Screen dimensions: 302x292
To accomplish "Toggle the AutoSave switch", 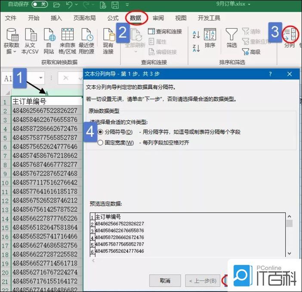I will (40, 4).
